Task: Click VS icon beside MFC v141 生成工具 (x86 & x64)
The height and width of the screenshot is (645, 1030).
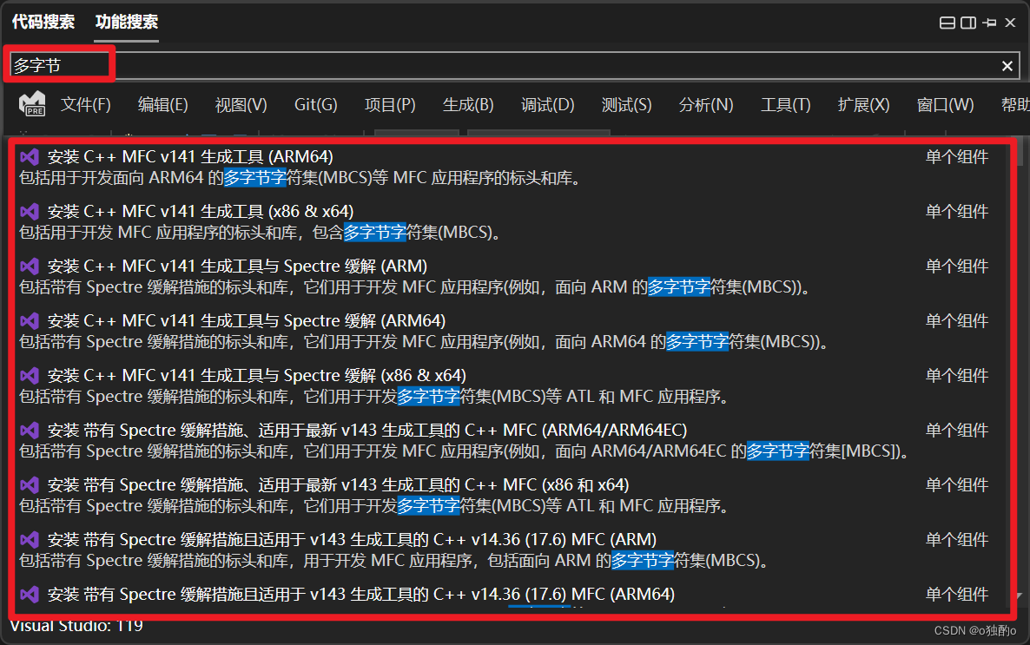Action: (x=29, y=211)
